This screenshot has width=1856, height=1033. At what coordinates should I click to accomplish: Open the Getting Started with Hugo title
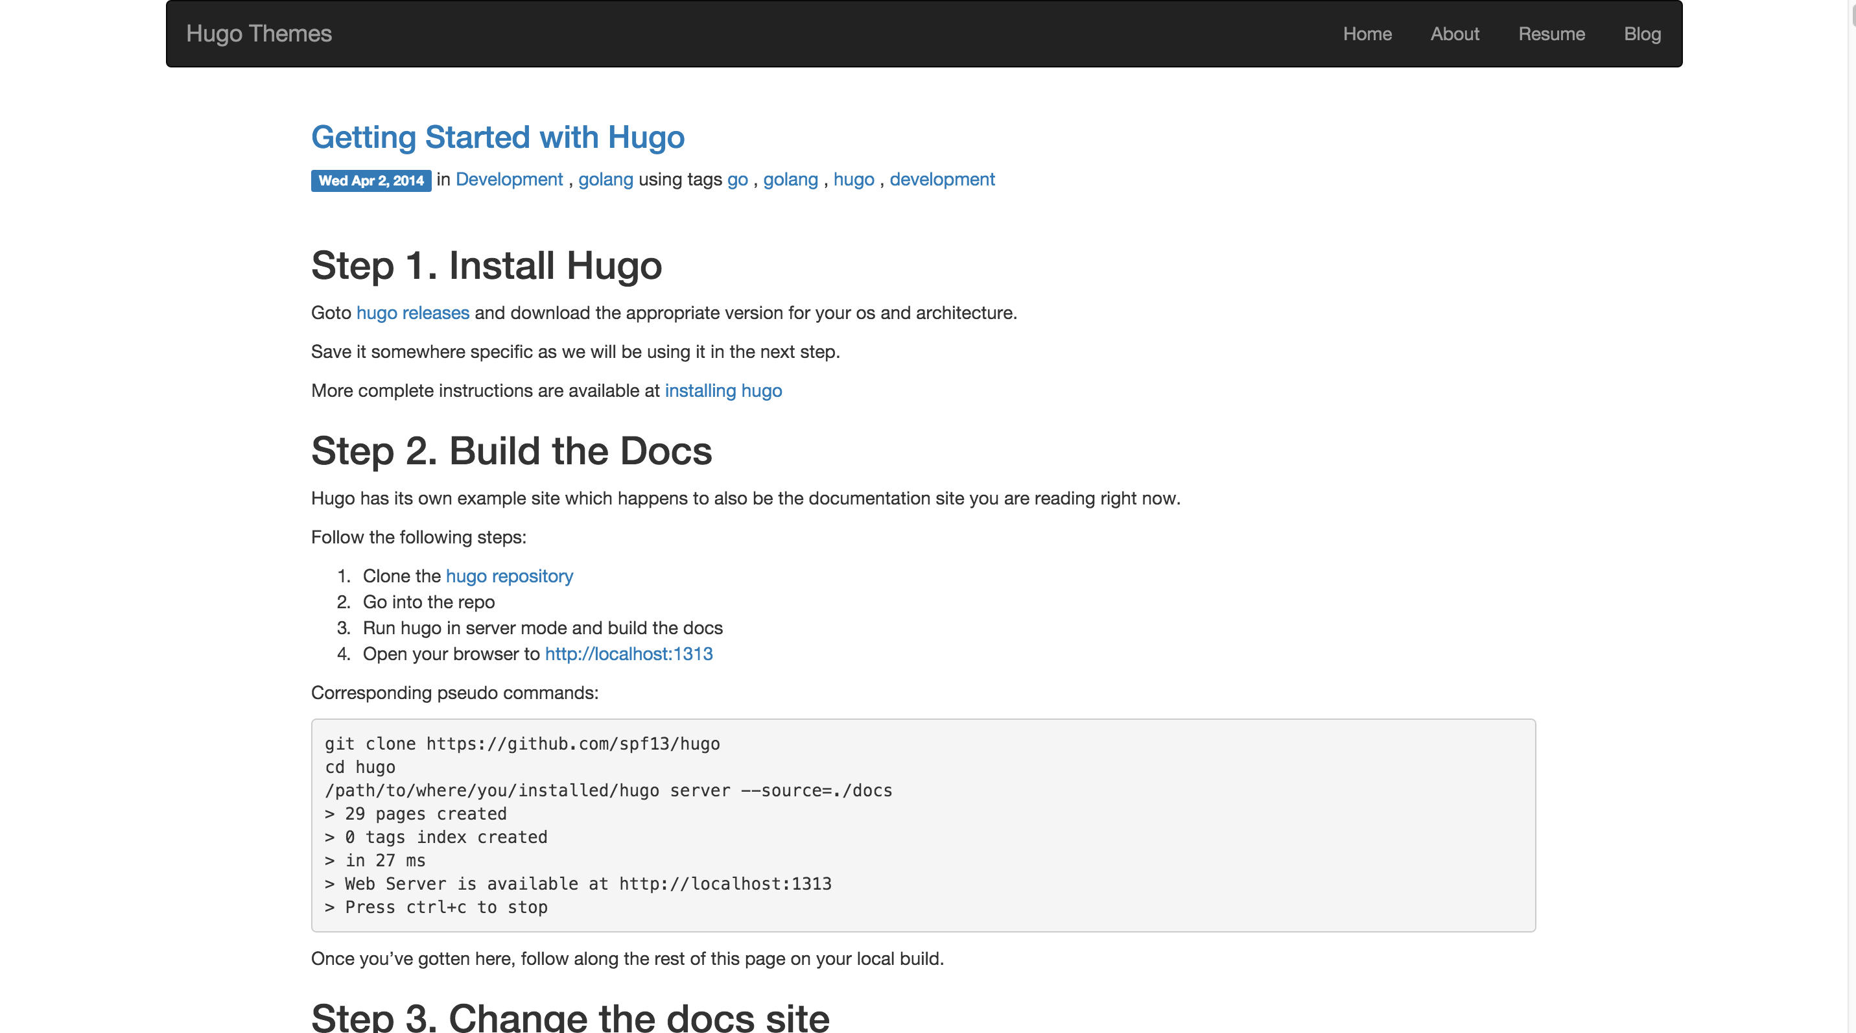pyautogui.click(x=497, y=137)
